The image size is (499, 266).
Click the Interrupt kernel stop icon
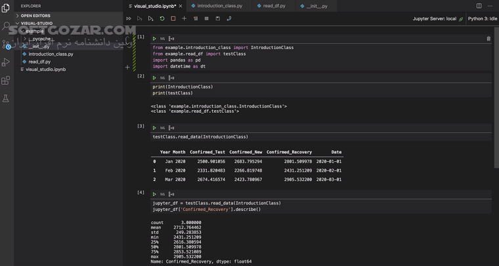pyautogui.click(x=173, y=19)
